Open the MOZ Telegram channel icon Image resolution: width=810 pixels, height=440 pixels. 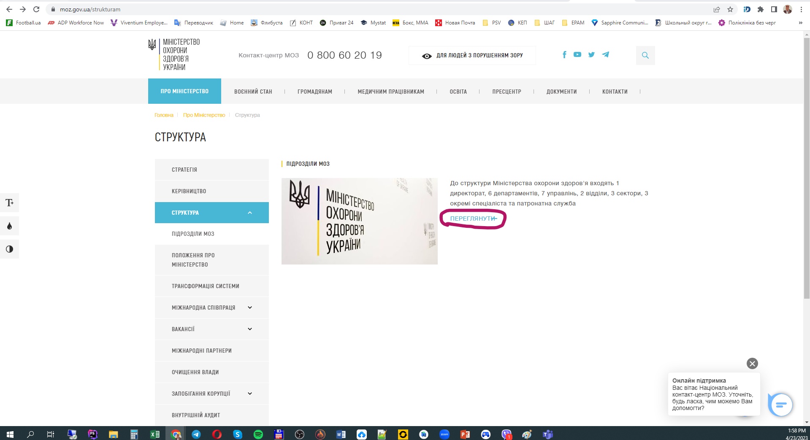(606, 55)
